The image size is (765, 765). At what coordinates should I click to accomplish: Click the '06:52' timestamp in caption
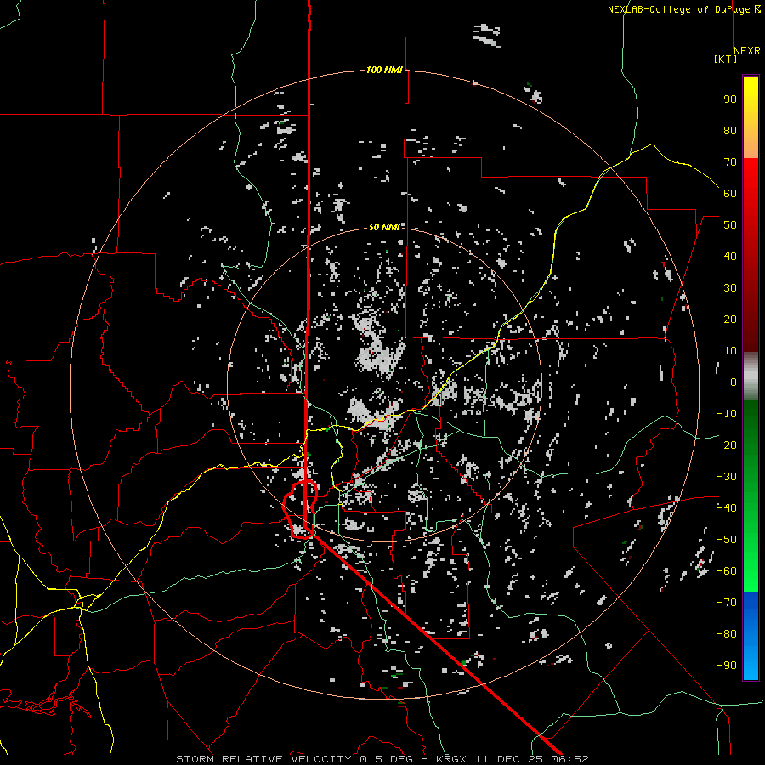pyautogui.click(x=569, y=759)
